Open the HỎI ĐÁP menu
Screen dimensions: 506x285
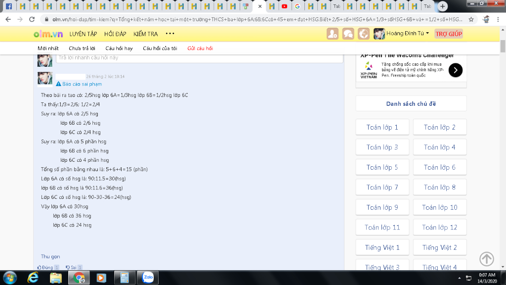115,34
